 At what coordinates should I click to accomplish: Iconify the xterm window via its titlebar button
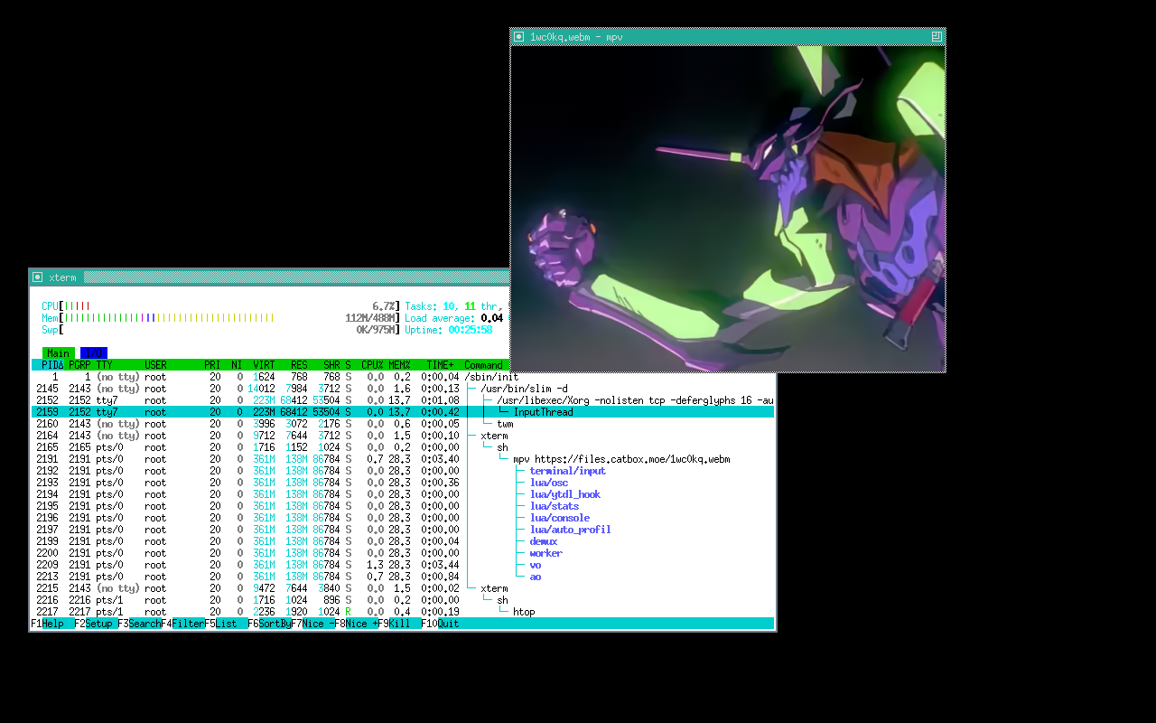tap(37, 277)
